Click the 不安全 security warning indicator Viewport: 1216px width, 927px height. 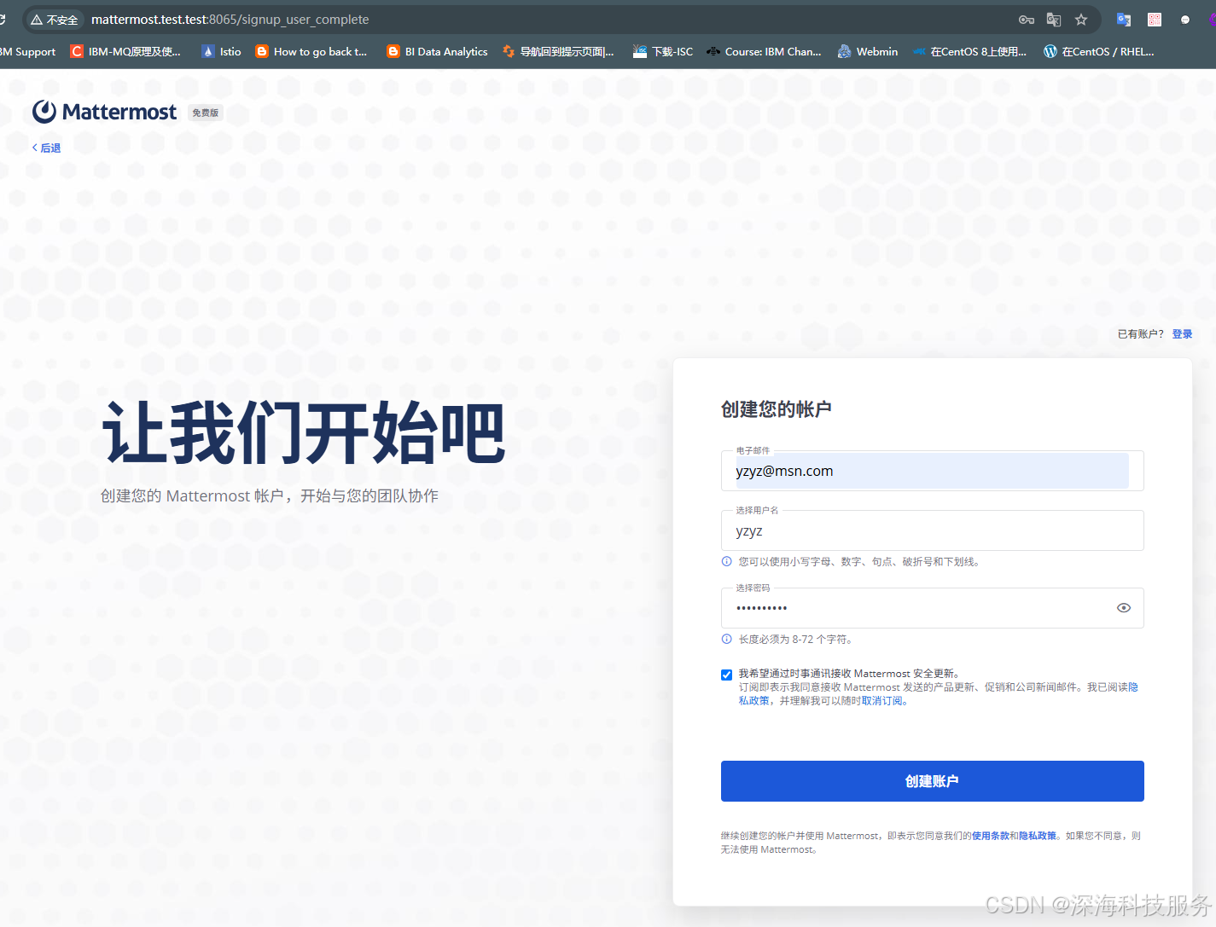(55, 20)
